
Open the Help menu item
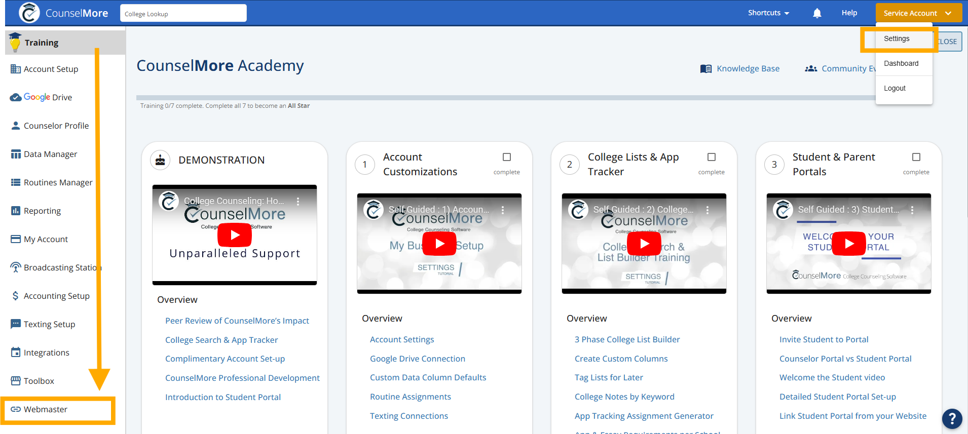click(x=849, y=13)
